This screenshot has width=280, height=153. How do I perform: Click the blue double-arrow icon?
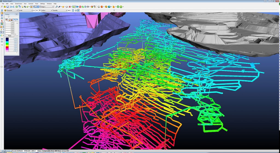77,7
